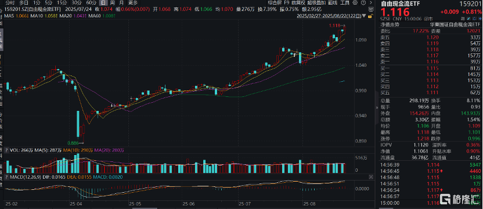The height and width of the screenshot is (209, 483).
Task: Select the 卖四 1.119 order row
Action: 430,44
